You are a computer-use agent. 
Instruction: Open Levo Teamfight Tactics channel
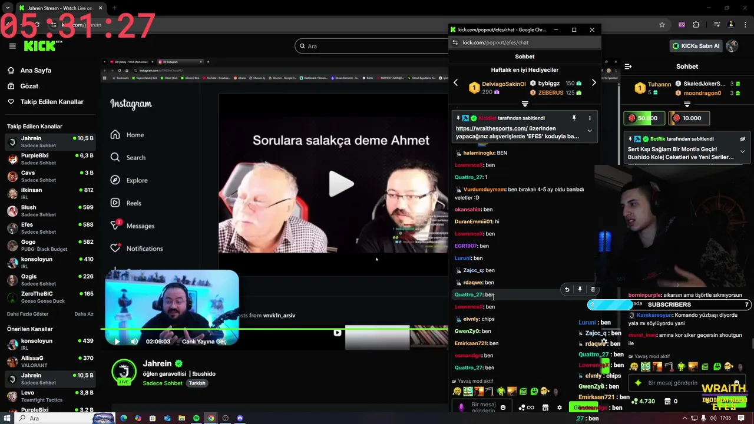point(49,396)
